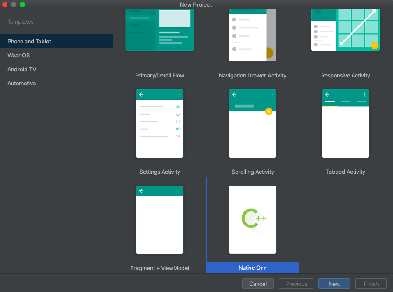Click the Fragment + ViewModel label
The height and width of the screenshot is (292, 393).
[x=160, y=268]
